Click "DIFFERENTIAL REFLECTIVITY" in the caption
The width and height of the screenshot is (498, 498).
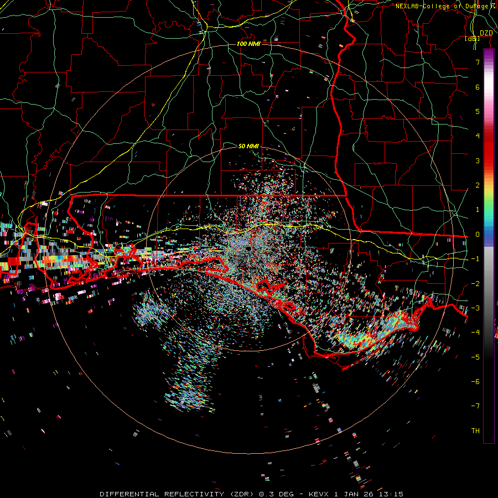162,494
